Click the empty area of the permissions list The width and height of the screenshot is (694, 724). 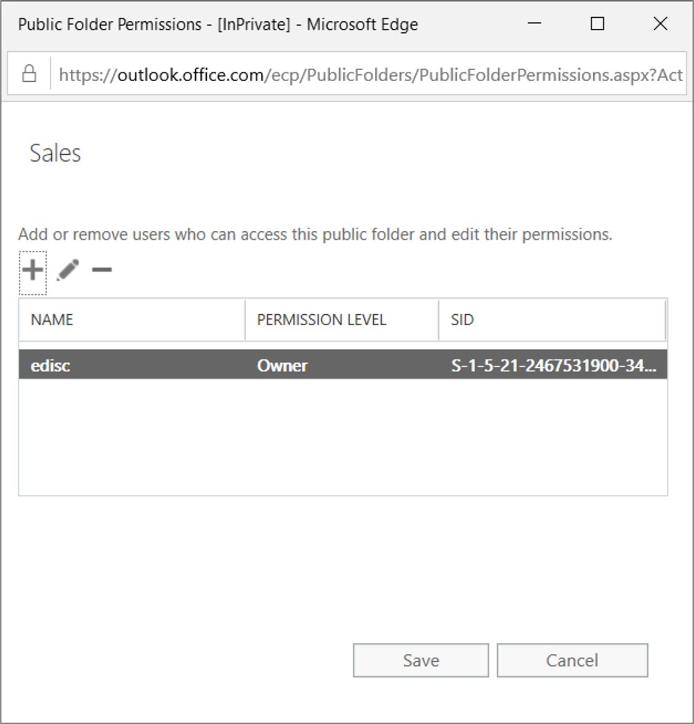click(343, 437)
